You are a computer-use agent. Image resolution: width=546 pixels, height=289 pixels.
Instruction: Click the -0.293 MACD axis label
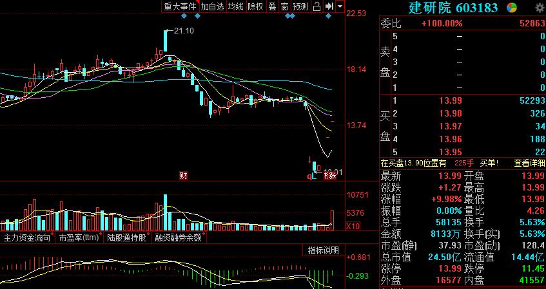click(358, 275)
